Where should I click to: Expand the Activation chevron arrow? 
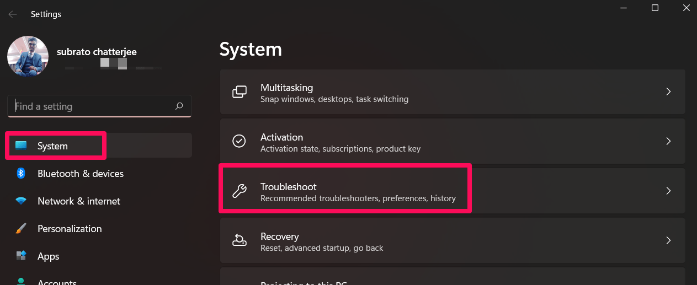668,142
